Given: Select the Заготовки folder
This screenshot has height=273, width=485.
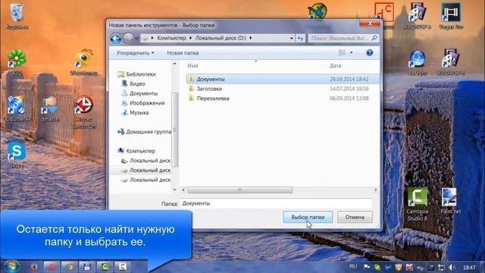Looking at the screenshot, I should [209, 89].
